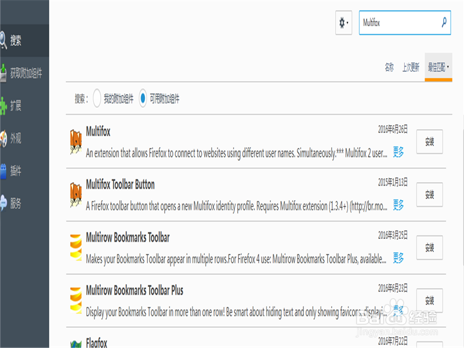Click the Multifox extension fox icon
This screenshot has width=464, height=348.
point(76,142)
